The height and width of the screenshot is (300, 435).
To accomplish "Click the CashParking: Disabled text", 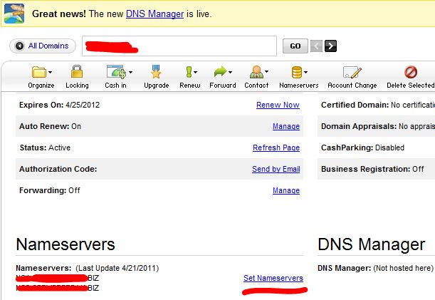I will [362, 148].
